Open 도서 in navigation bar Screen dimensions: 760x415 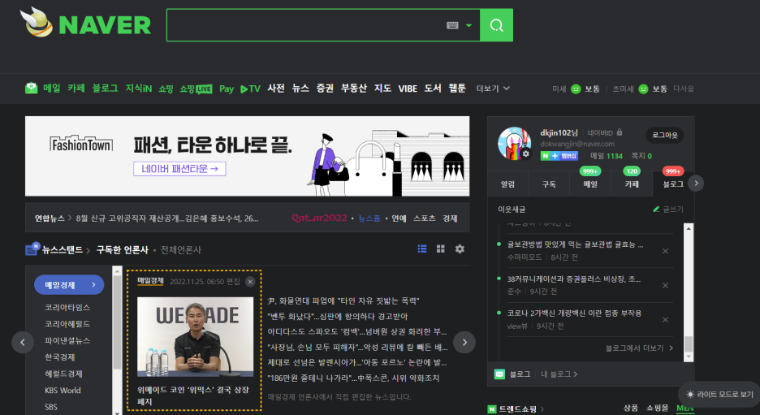click(433, 89)
